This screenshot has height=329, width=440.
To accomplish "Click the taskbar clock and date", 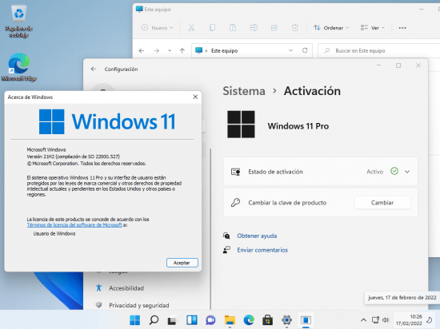I will 409,319.
